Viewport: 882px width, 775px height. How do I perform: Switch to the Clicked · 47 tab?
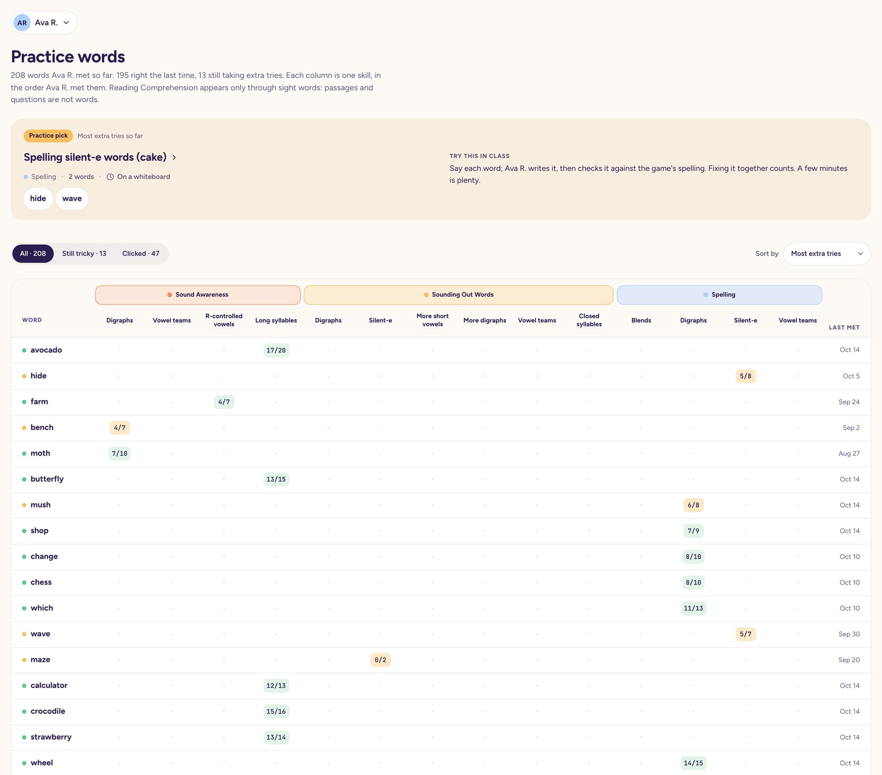[141, 254]
